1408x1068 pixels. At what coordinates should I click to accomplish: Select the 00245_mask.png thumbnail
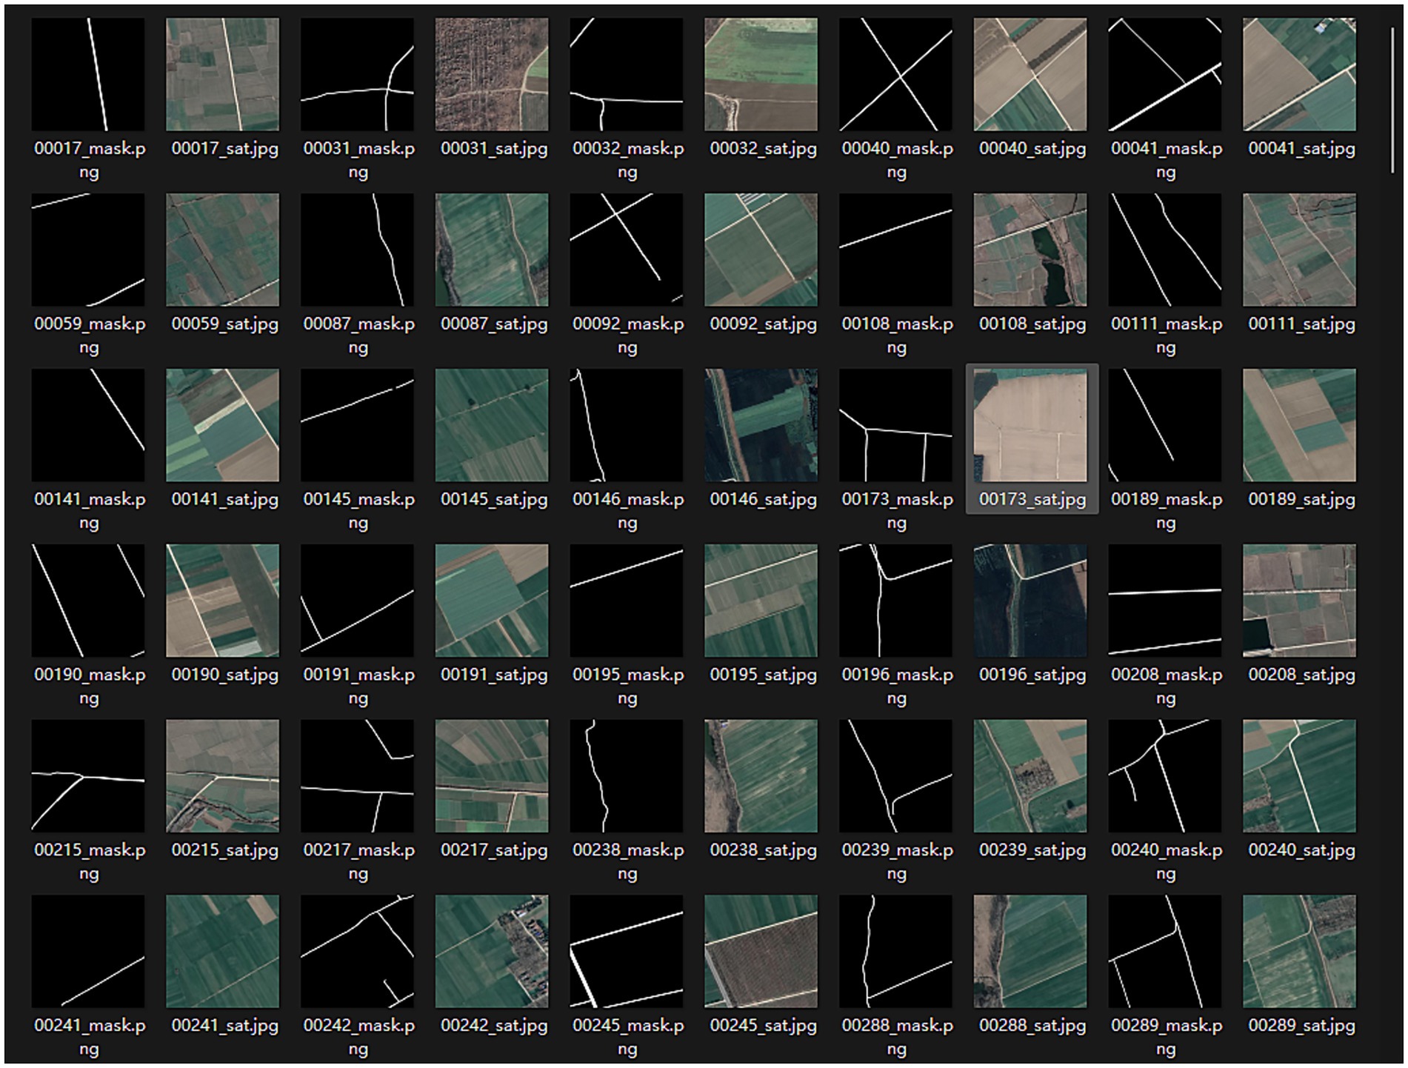click(x=627, y=951)
